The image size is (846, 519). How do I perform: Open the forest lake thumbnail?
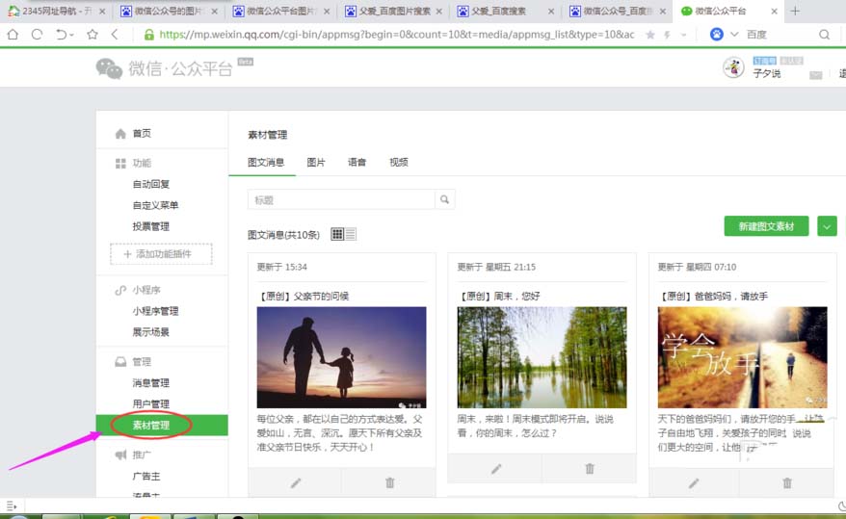tap(542, 357)
